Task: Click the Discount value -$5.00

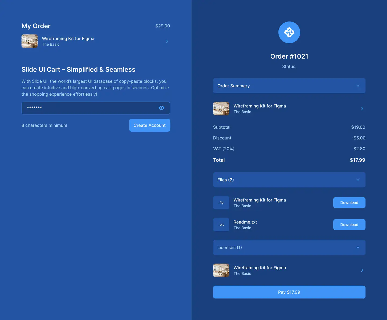Action: (x=359, y=138)
